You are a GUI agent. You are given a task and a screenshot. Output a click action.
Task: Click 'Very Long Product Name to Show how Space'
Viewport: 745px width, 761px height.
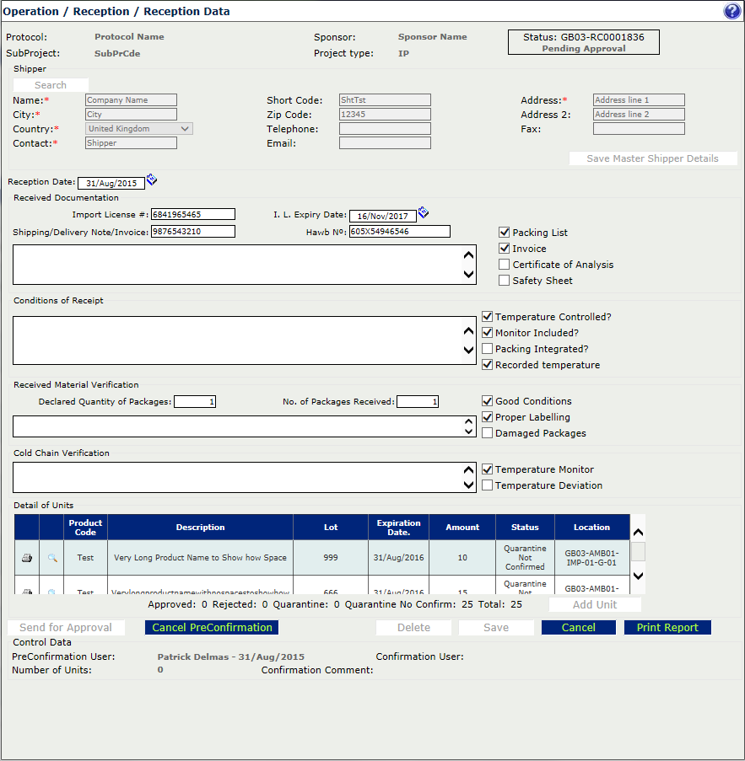(x=200, y=558)
